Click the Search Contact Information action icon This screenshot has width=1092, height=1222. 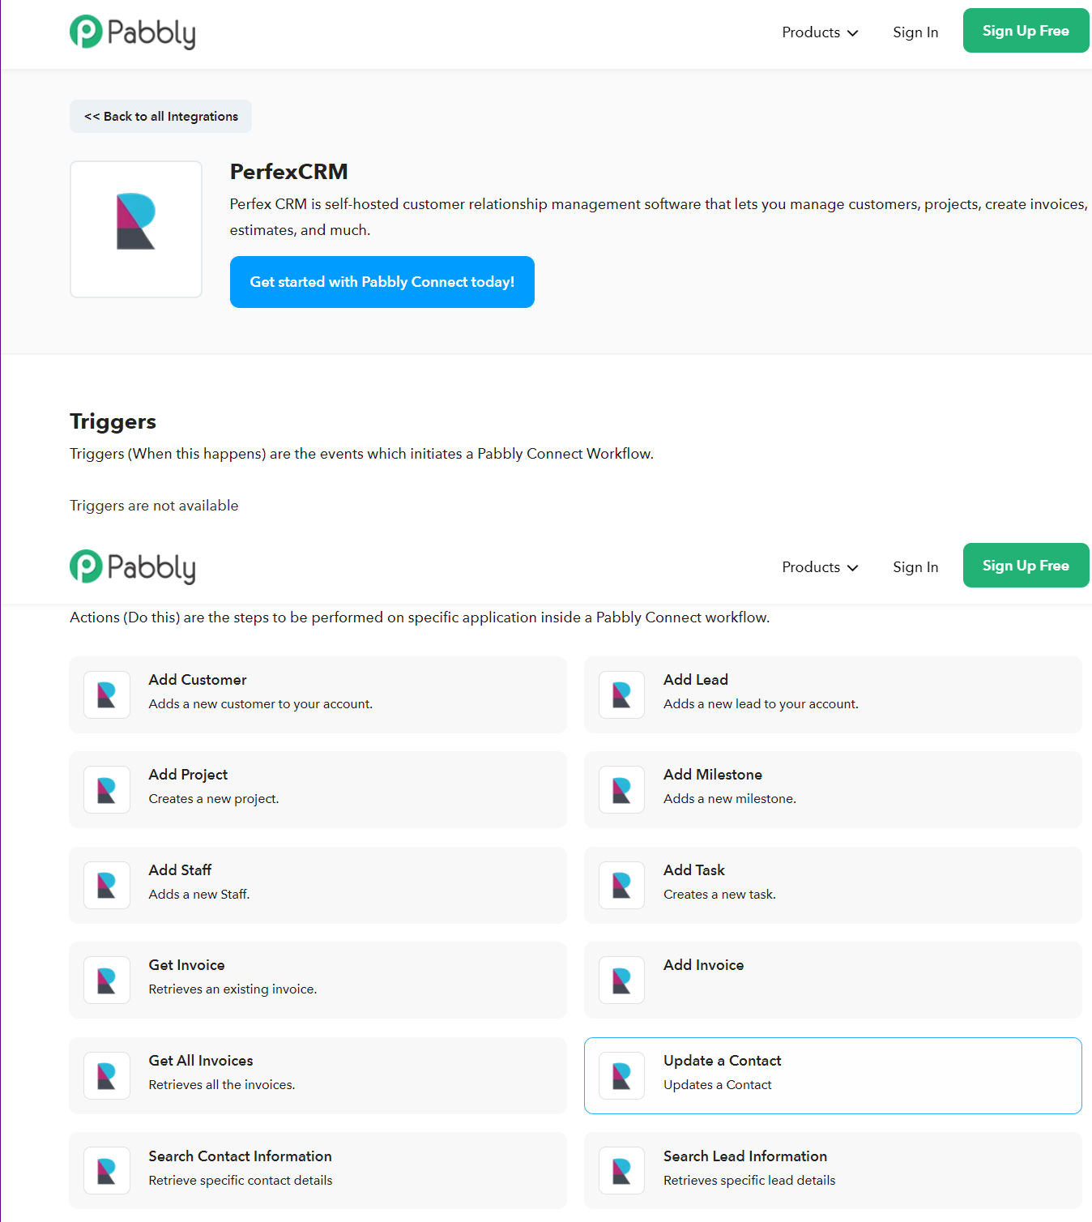coord(107,1171)
